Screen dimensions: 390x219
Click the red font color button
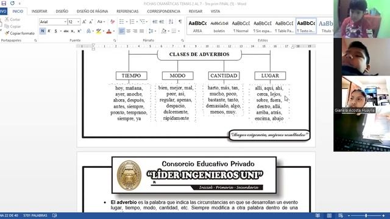click(109, 31)
